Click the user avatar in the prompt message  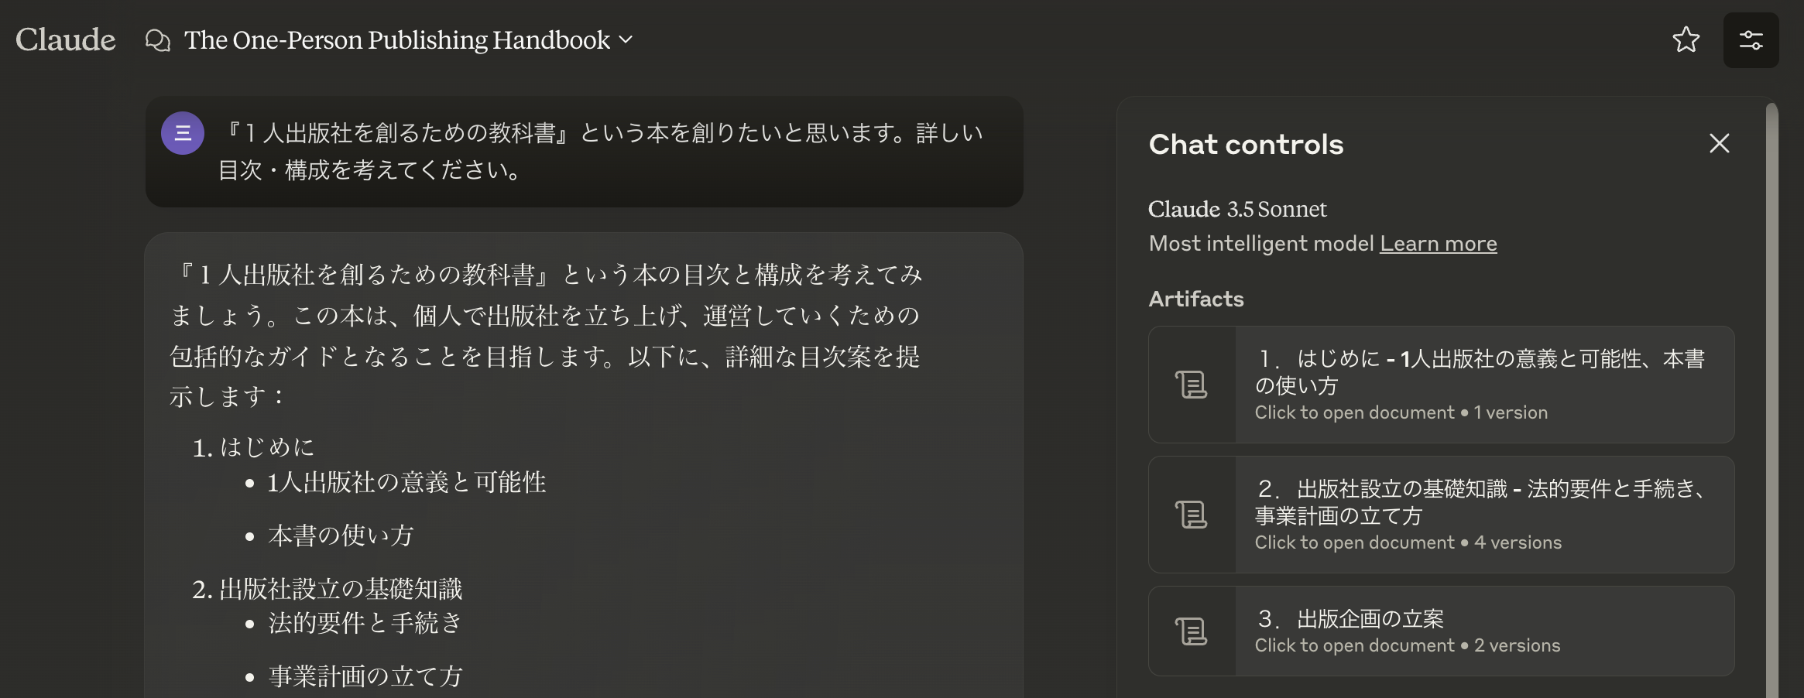click(183, 133)
